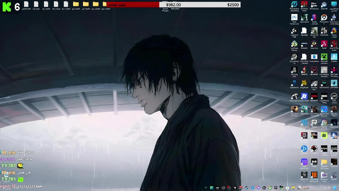Screen dimensions: 339x191
Task: Open the SquidServers shortcut
Action: click(294, 84)
